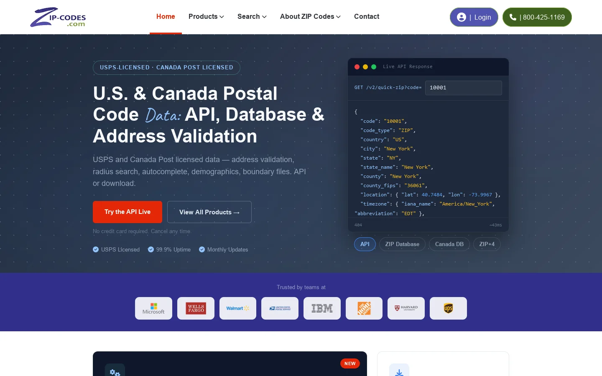
Task: Click the Harvard logo tile
Action: (x=406, y=308)
